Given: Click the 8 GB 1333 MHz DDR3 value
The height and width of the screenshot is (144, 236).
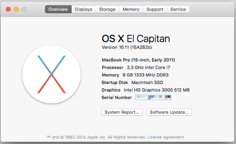Looking at the screenshot, I should [145, 75].
